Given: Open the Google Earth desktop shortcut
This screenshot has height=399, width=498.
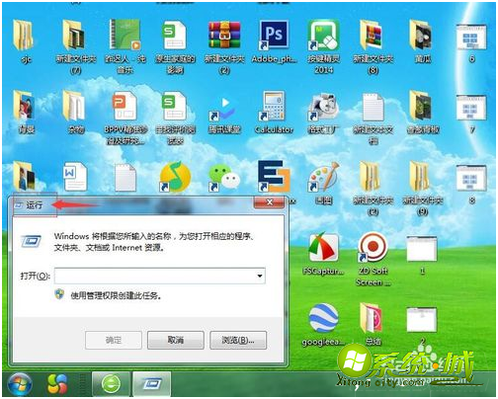Looking at the screenshot, I should point(323,318).
